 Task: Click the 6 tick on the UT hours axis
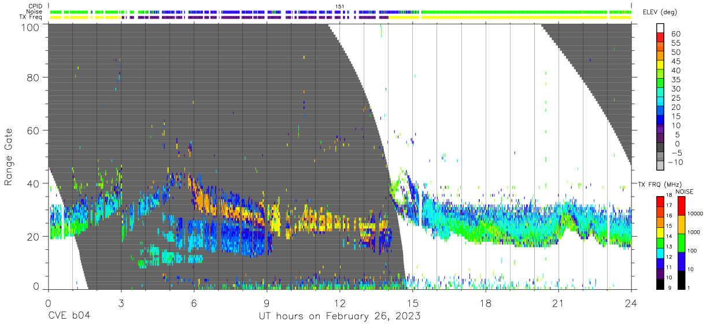coord(194,303)
